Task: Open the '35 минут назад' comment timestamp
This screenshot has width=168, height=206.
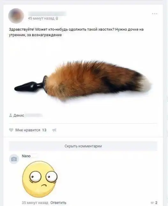Action: coord(35,203)
